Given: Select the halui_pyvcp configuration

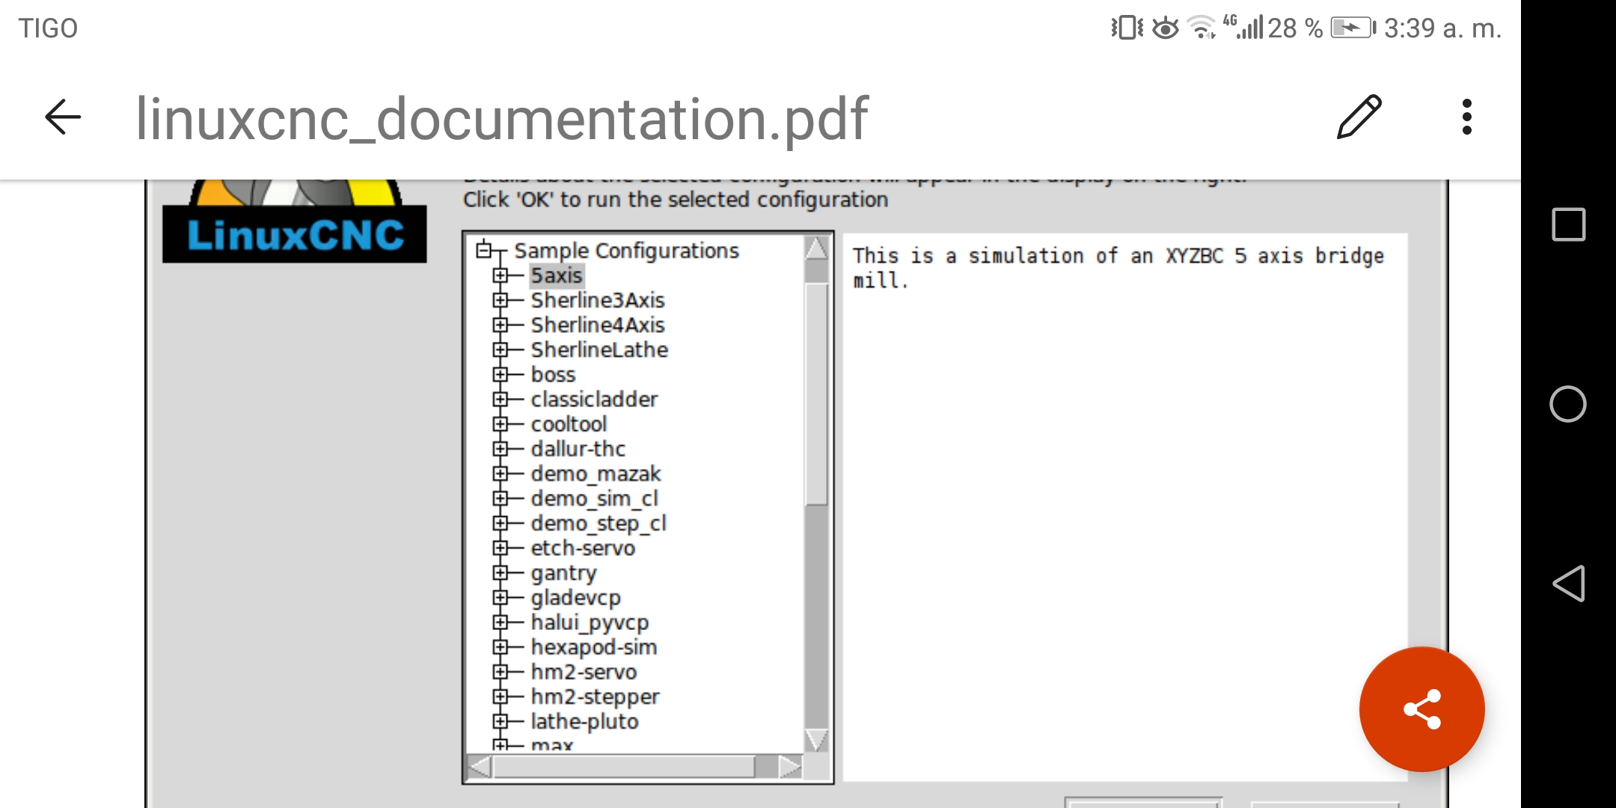Looking at the screenshot, I should click(590, 622).
